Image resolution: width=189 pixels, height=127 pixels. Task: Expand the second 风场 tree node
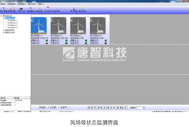pos(3,30)
